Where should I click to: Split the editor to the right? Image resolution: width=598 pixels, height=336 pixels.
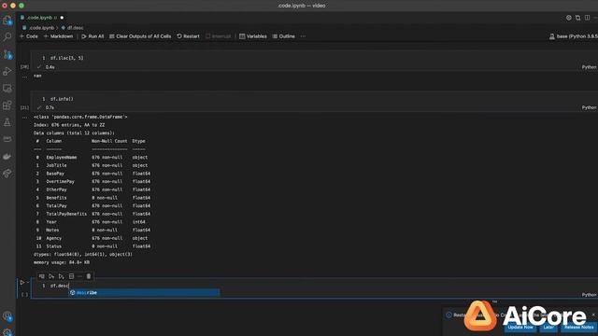coord(588,18)
